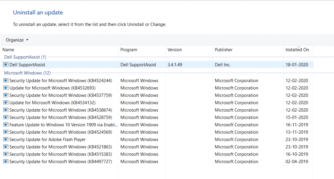Click icon beside Update KB4534132
This screenshot has width=334, height=179.
pyautogui.click(x=6, y=103)
